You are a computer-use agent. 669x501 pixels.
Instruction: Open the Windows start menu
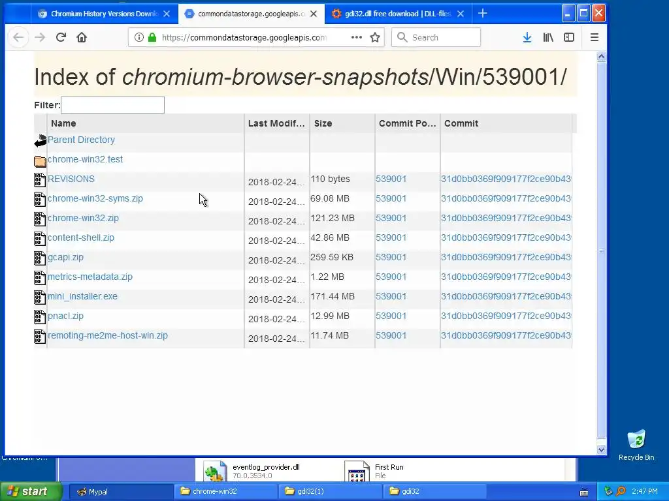pos(31,492)
